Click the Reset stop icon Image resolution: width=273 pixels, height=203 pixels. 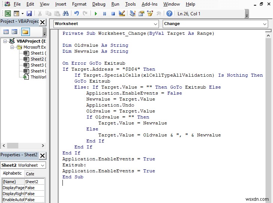113,13
